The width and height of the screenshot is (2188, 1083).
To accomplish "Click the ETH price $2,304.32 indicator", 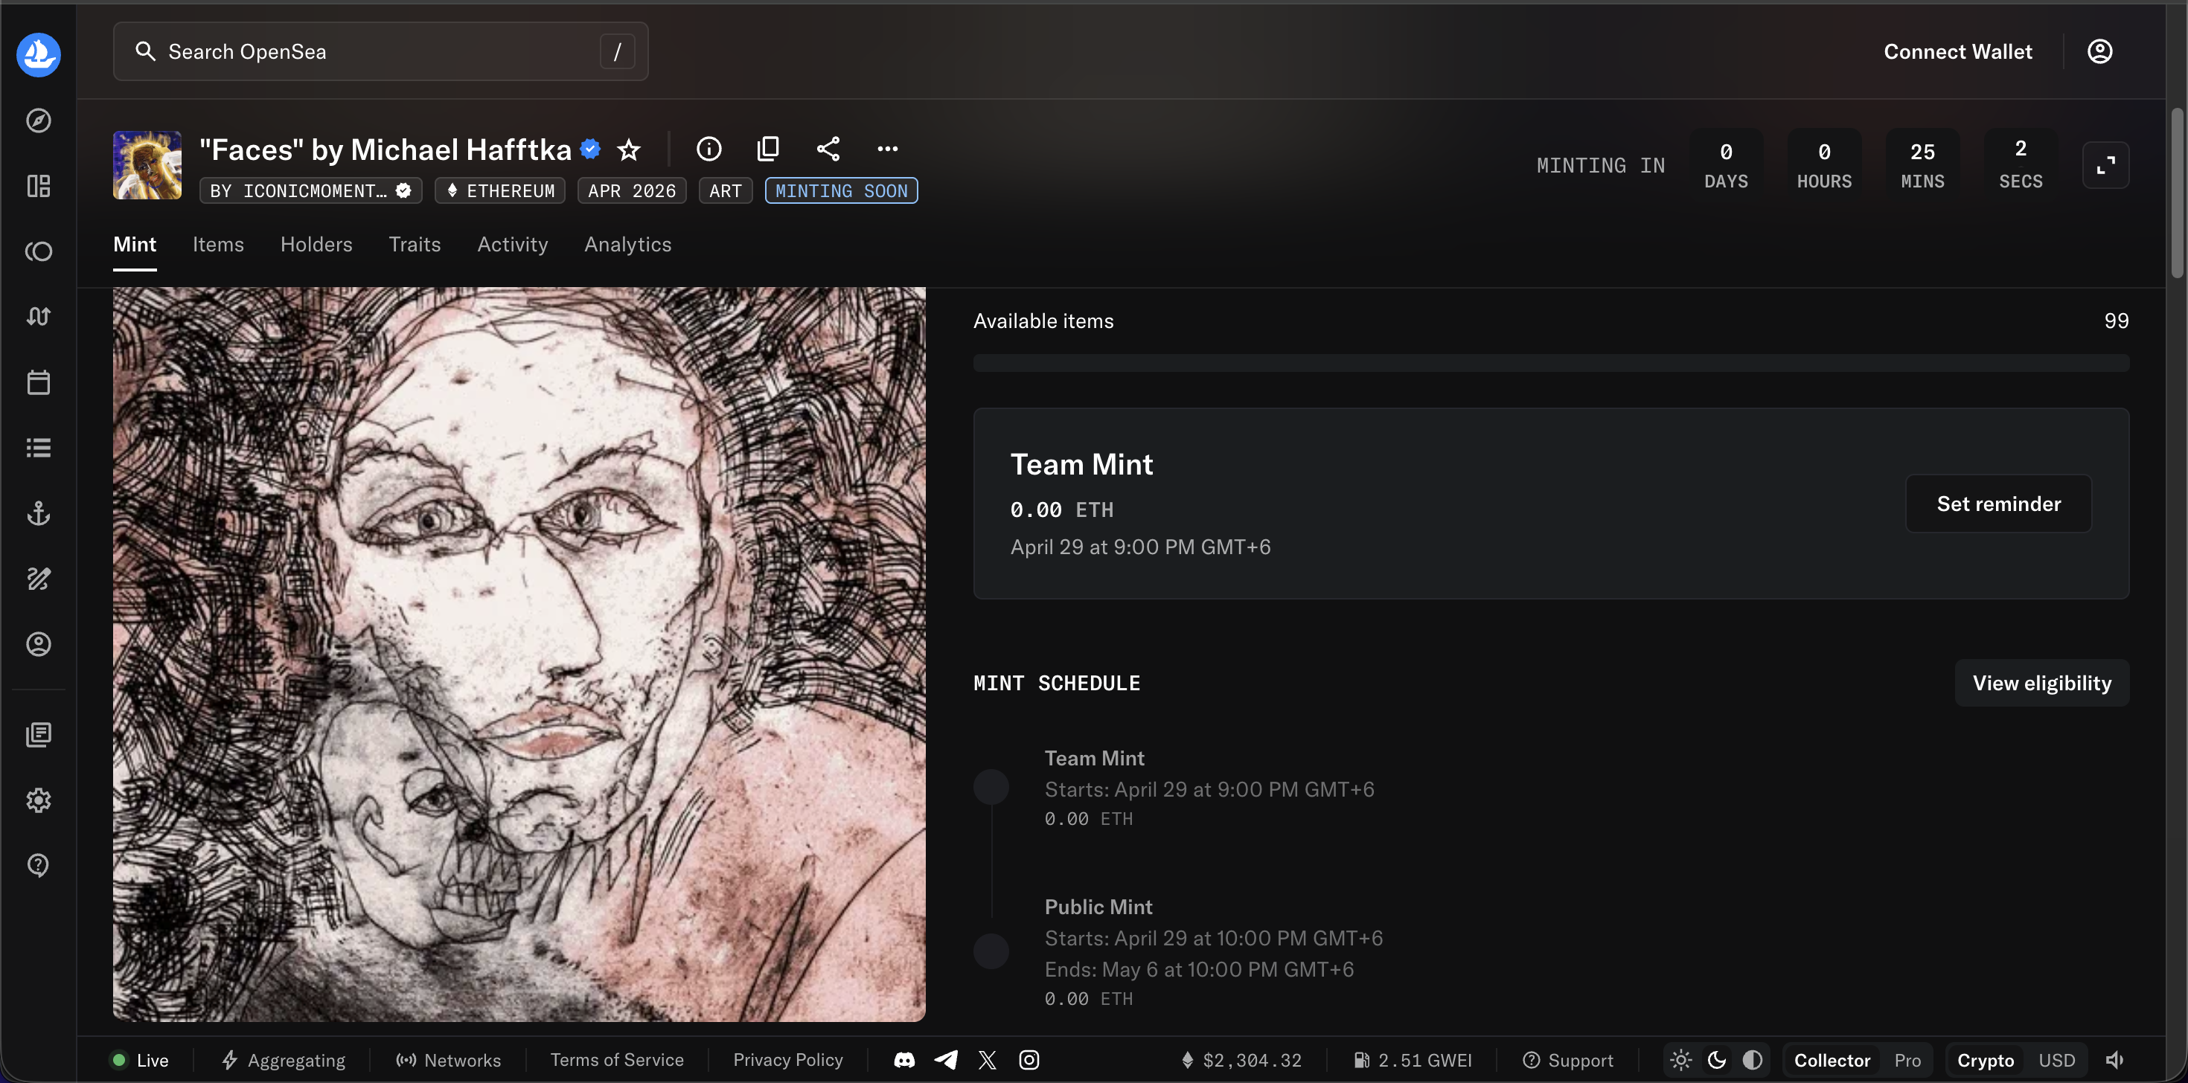I will pos(1241,1060).
